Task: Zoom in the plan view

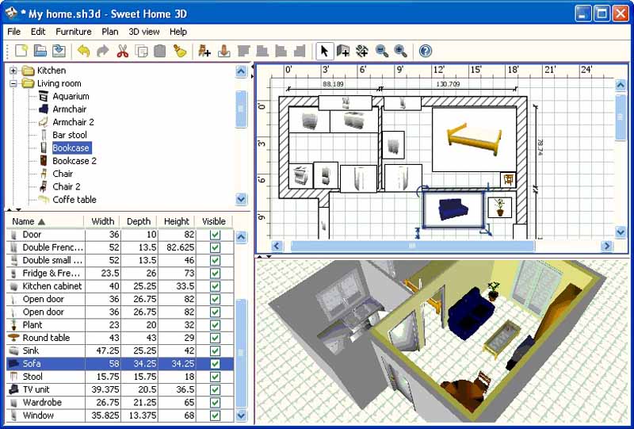Action: (400, 51)
